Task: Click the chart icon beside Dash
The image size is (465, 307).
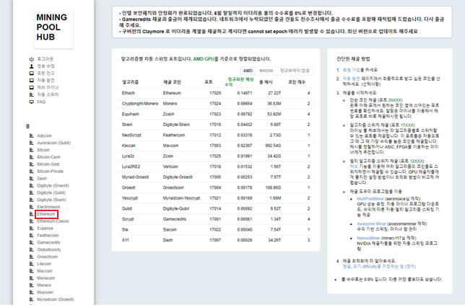Action: pos(32,178)
